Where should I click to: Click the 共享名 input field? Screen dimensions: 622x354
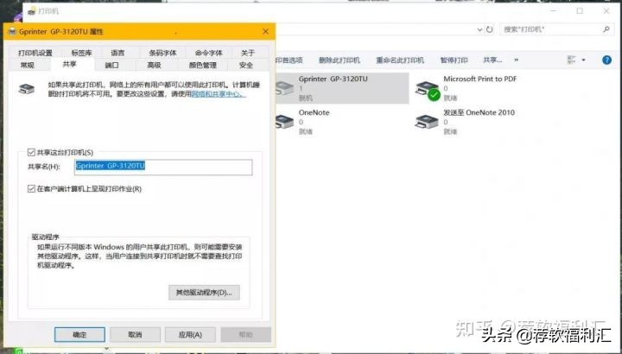163,167
